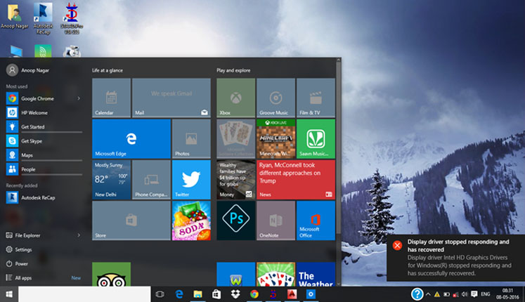Open New Delhi weather tile
525x302 pixels.
(x=111, y=180)
